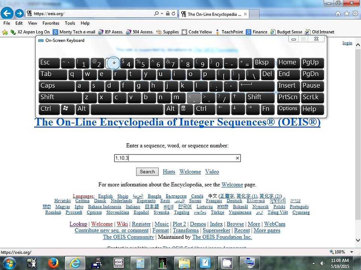The width and height of the screenshot is (361, 270).
Task: Open the Tools menu
Action: point(70,23)
